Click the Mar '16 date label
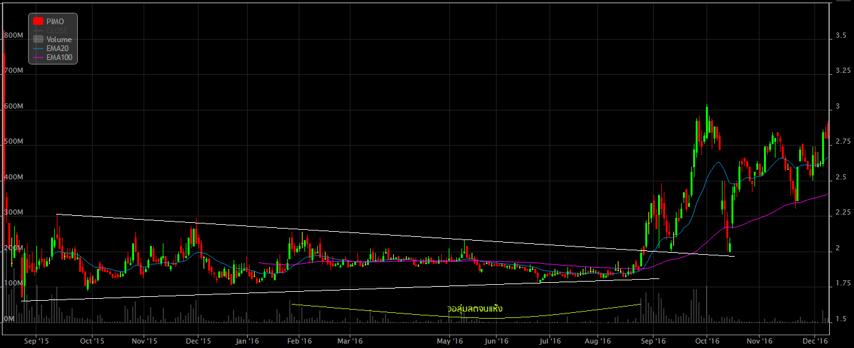The height and width of the screenshot is (348, 854). click(349, 342)
